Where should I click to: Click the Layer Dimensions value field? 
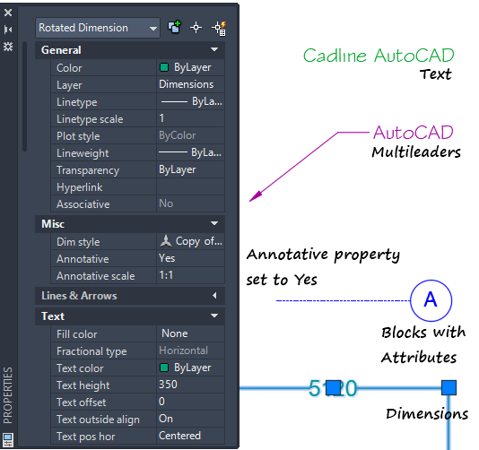[191, 84]
